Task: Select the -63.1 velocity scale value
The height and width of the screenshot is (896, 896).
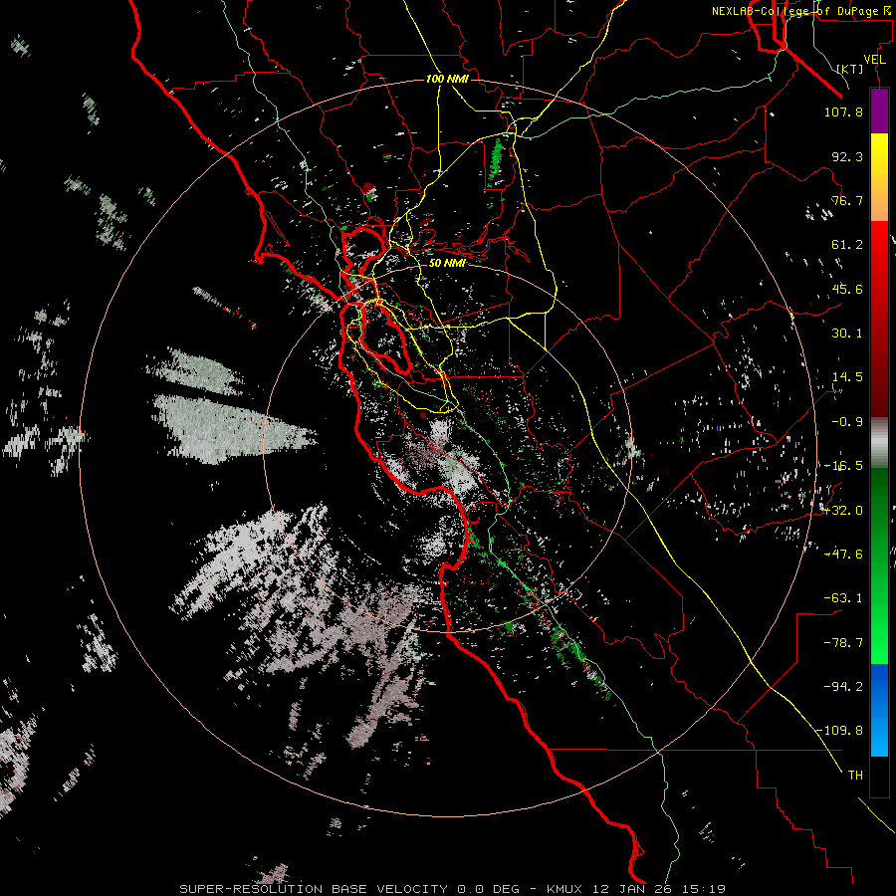Action: (843, 598)
